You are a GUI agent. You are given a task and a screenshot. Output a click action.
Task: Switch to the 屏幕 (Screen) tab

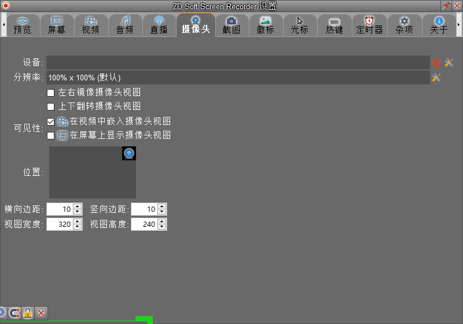[57, 25]
